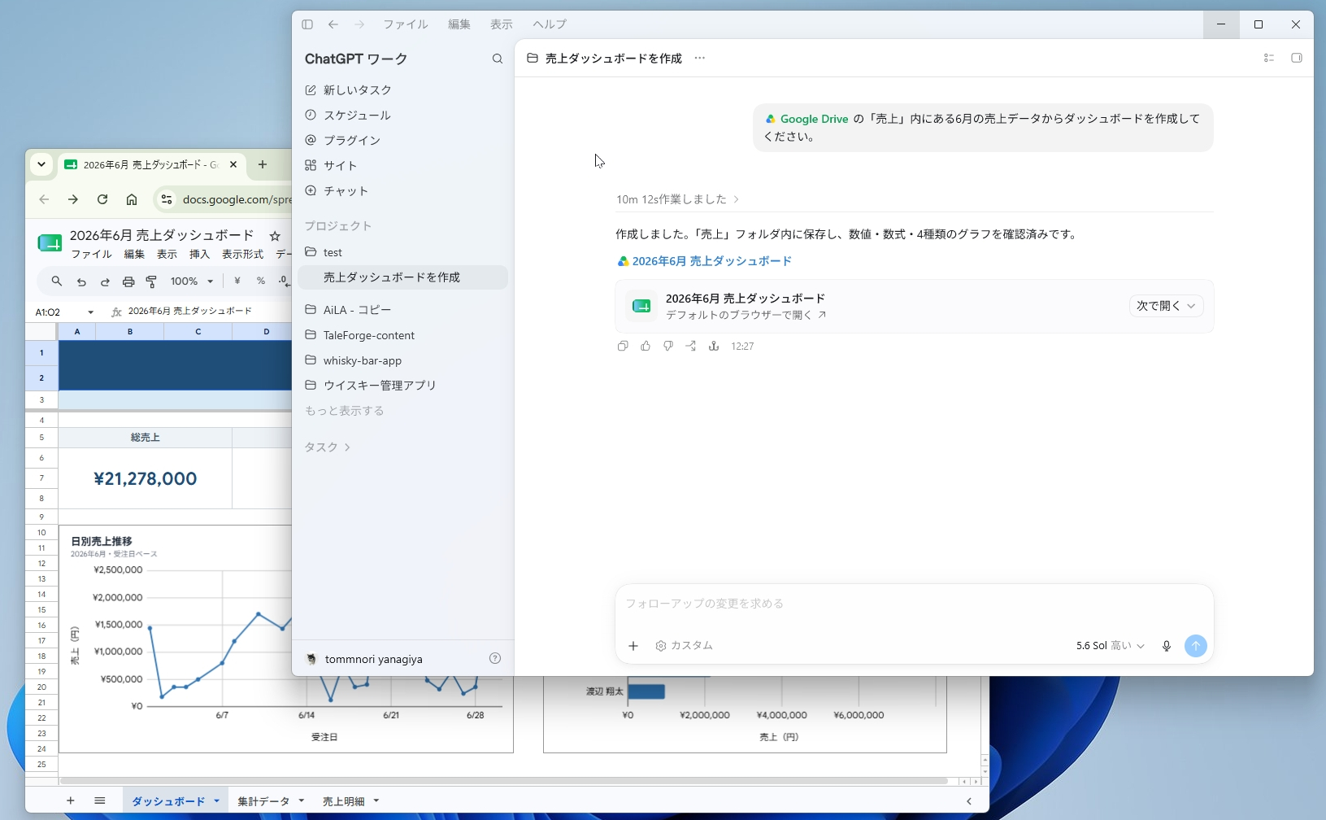
Task: Click the plus attachment icon in composer
Action: 633,646
